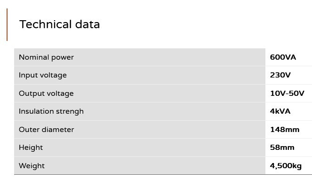Click the 4,500kg value
Viewport: 312px width, 179px height.
pyautogui.click(x=286, y=166)
